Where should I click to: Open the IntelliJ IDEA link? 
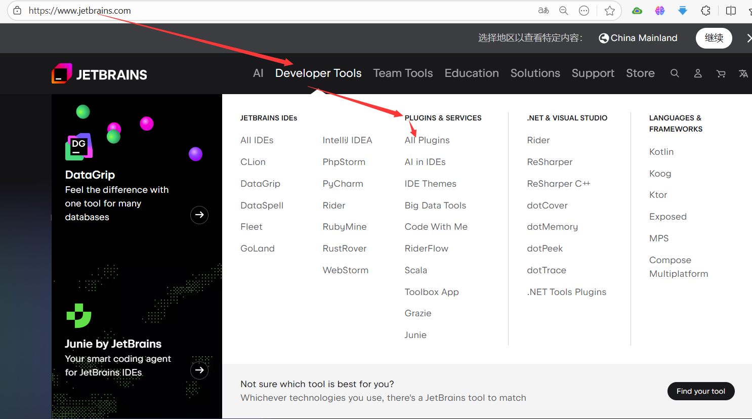tap(347, 140)
